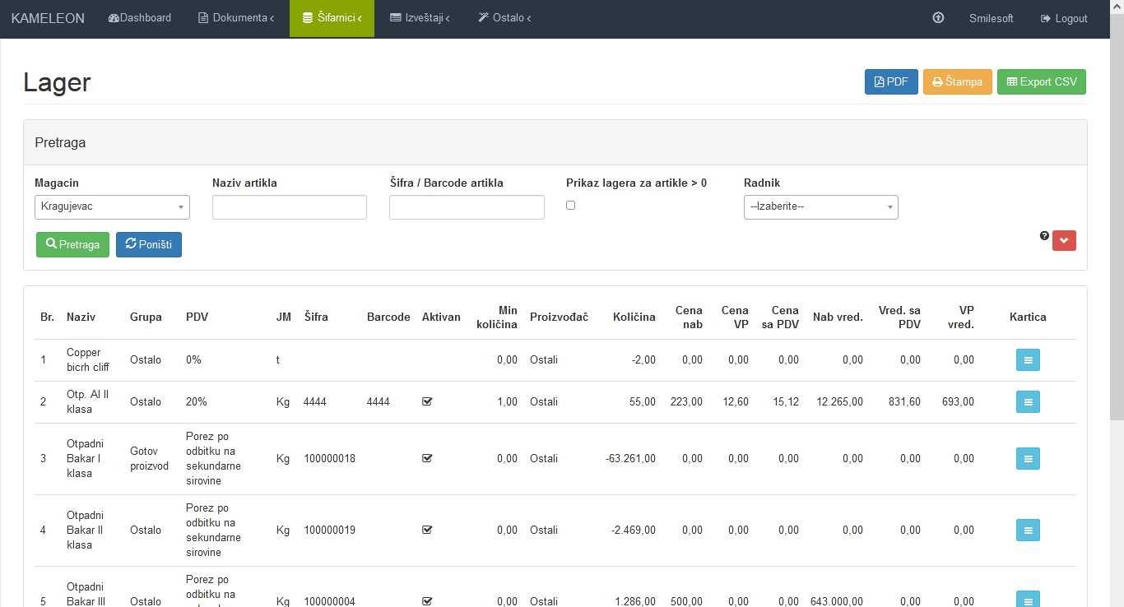Export the Lager list as PDF

click(891, 82)
